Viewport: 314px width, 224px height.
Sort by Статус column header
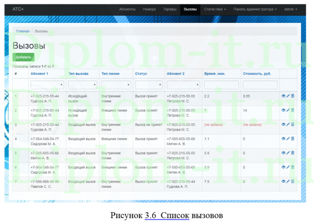141,74
